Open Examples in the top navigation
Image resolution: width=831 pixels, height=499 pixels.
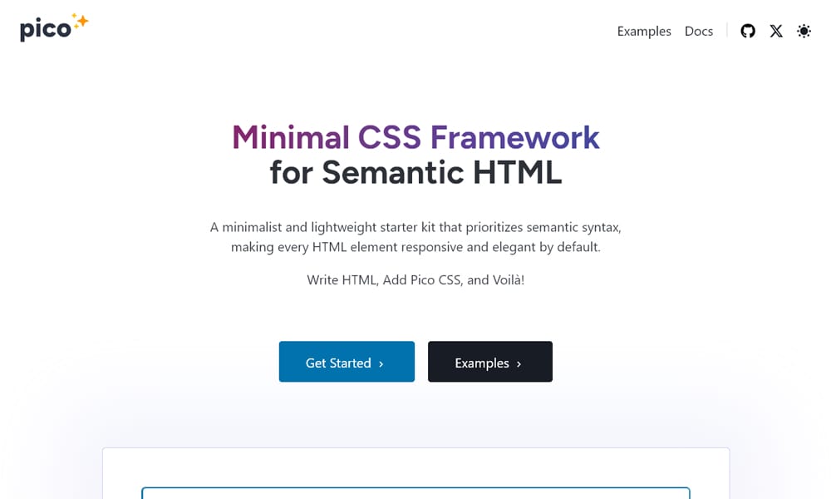[x=644, y=32]
